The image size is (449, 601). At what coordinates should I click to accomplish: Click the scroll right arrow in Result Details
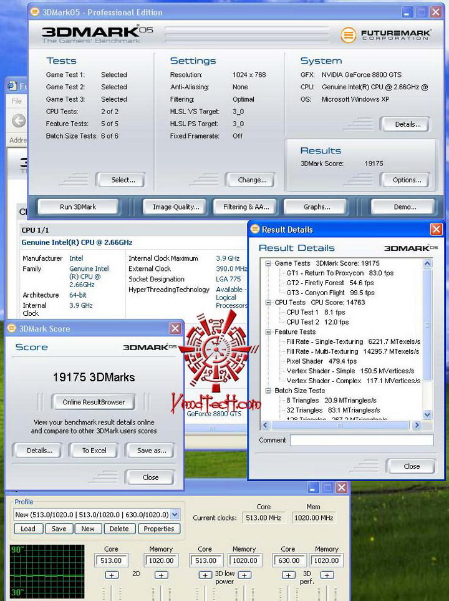tap(417, 424)
